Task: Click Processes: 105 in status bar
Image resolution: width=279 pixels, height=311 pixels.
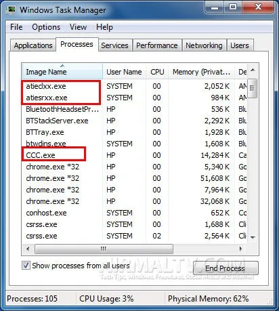Action: (32, 299)
